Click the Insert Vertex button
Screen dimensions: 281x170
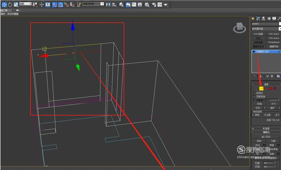(266, 137)
